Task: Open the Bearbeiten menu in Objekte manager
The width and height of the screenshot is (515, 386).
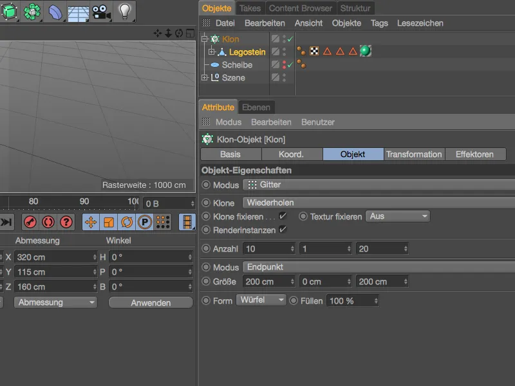Action: pos(265,23)
